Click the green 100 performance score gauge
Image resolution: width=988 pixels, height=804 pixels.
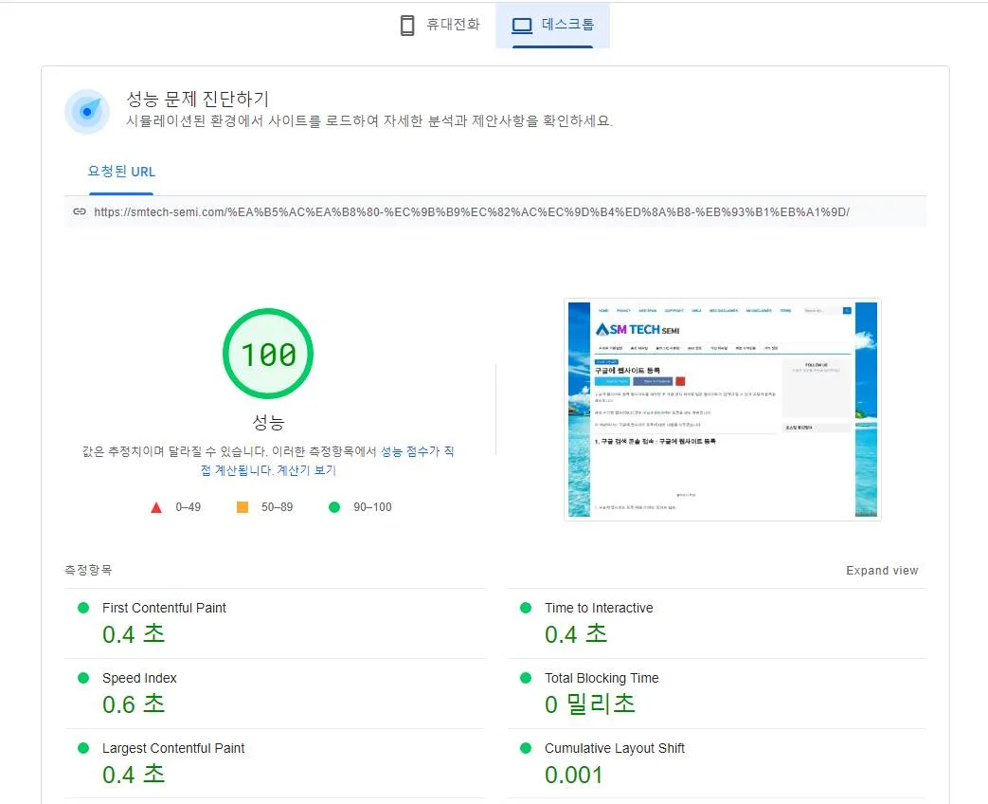pos(268,353)
